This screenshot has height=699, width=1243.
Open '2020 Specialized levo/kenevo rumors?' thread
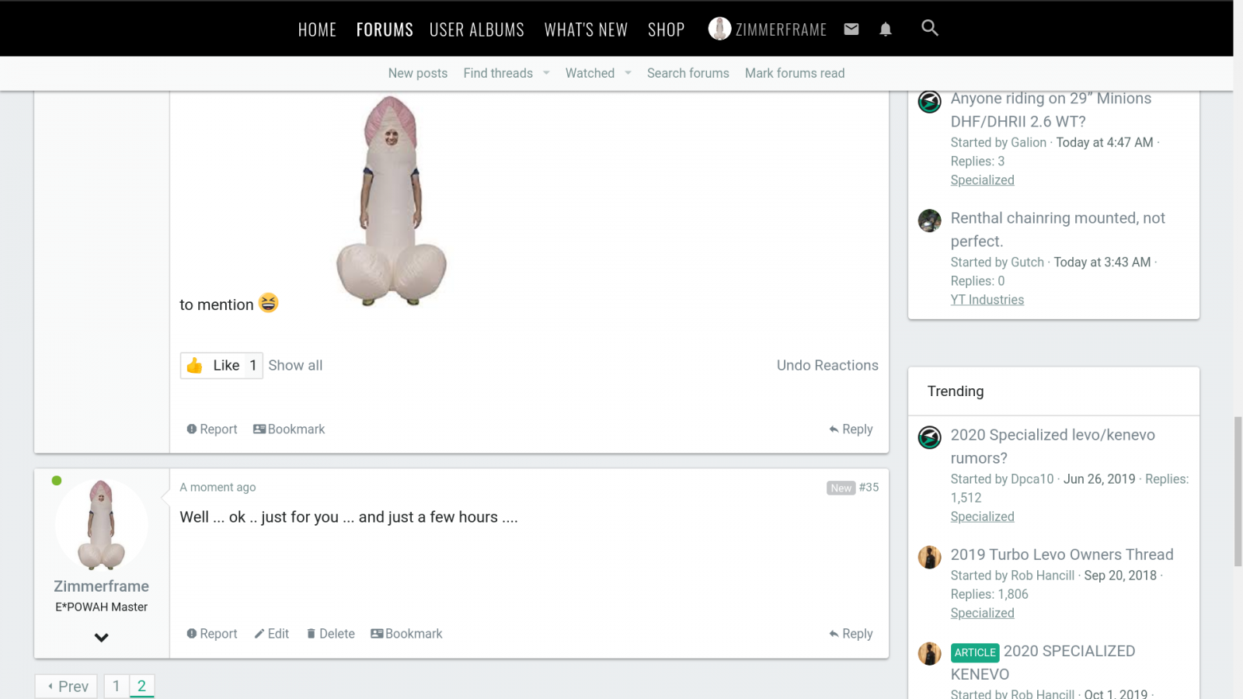click(x=1053, y=447)
